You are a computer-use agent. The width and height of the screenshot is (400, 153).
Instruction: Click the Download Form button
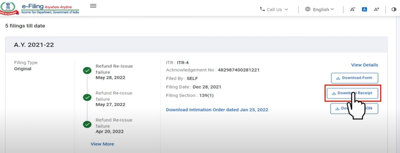[x=354, y=78]
